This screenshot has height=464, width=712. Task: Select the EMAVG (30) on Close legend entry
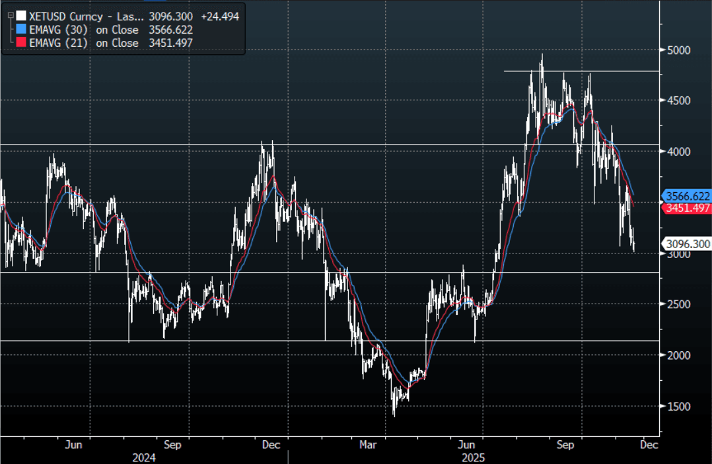coord(84,29)
